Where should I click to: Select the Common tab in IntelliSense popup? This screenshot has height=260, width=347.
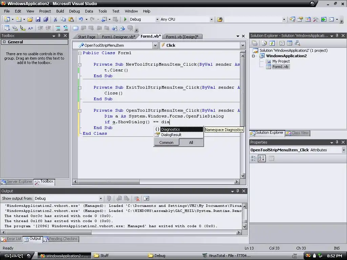[x=166, y=143]
